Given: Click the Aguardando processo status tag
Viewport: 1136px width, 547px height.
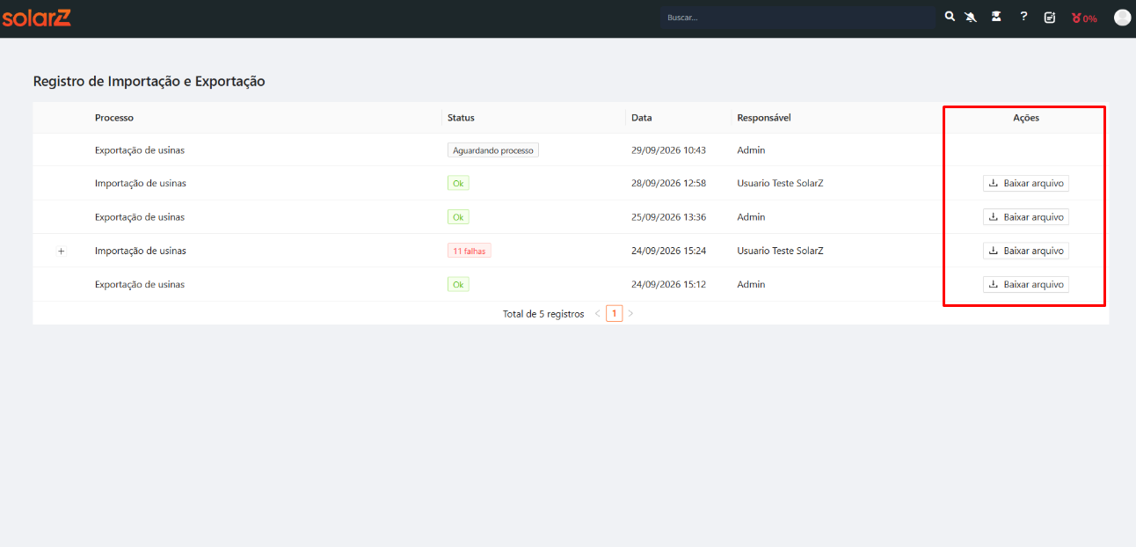Looking at the screenshot, I should pyautogui.click(x=493, y=150).
